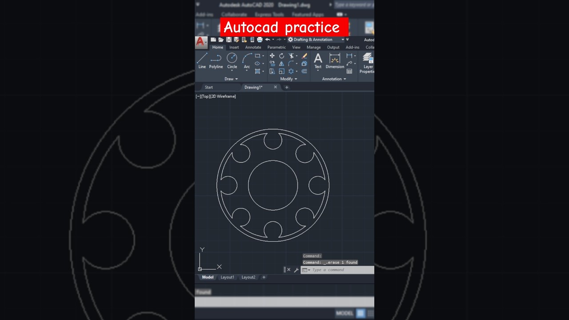Expand the Annotation panel
This screenshot has width=569, height=320.
point(334,79)
